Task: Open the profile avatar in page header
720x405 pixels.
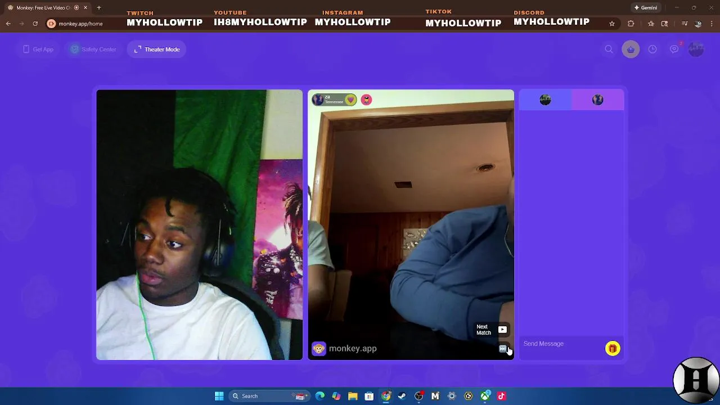Action: click(696, 49)
